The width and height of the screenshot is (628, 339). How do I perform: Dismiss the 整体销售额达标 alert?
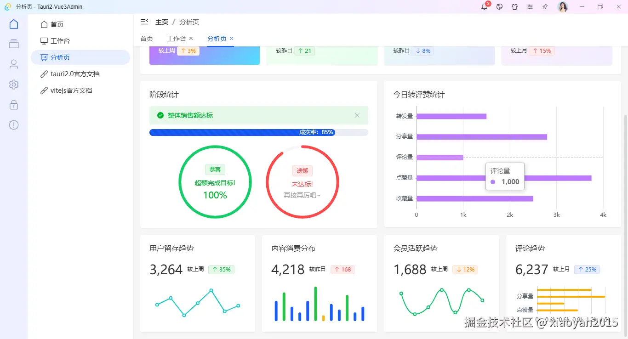tap(357, 115)
